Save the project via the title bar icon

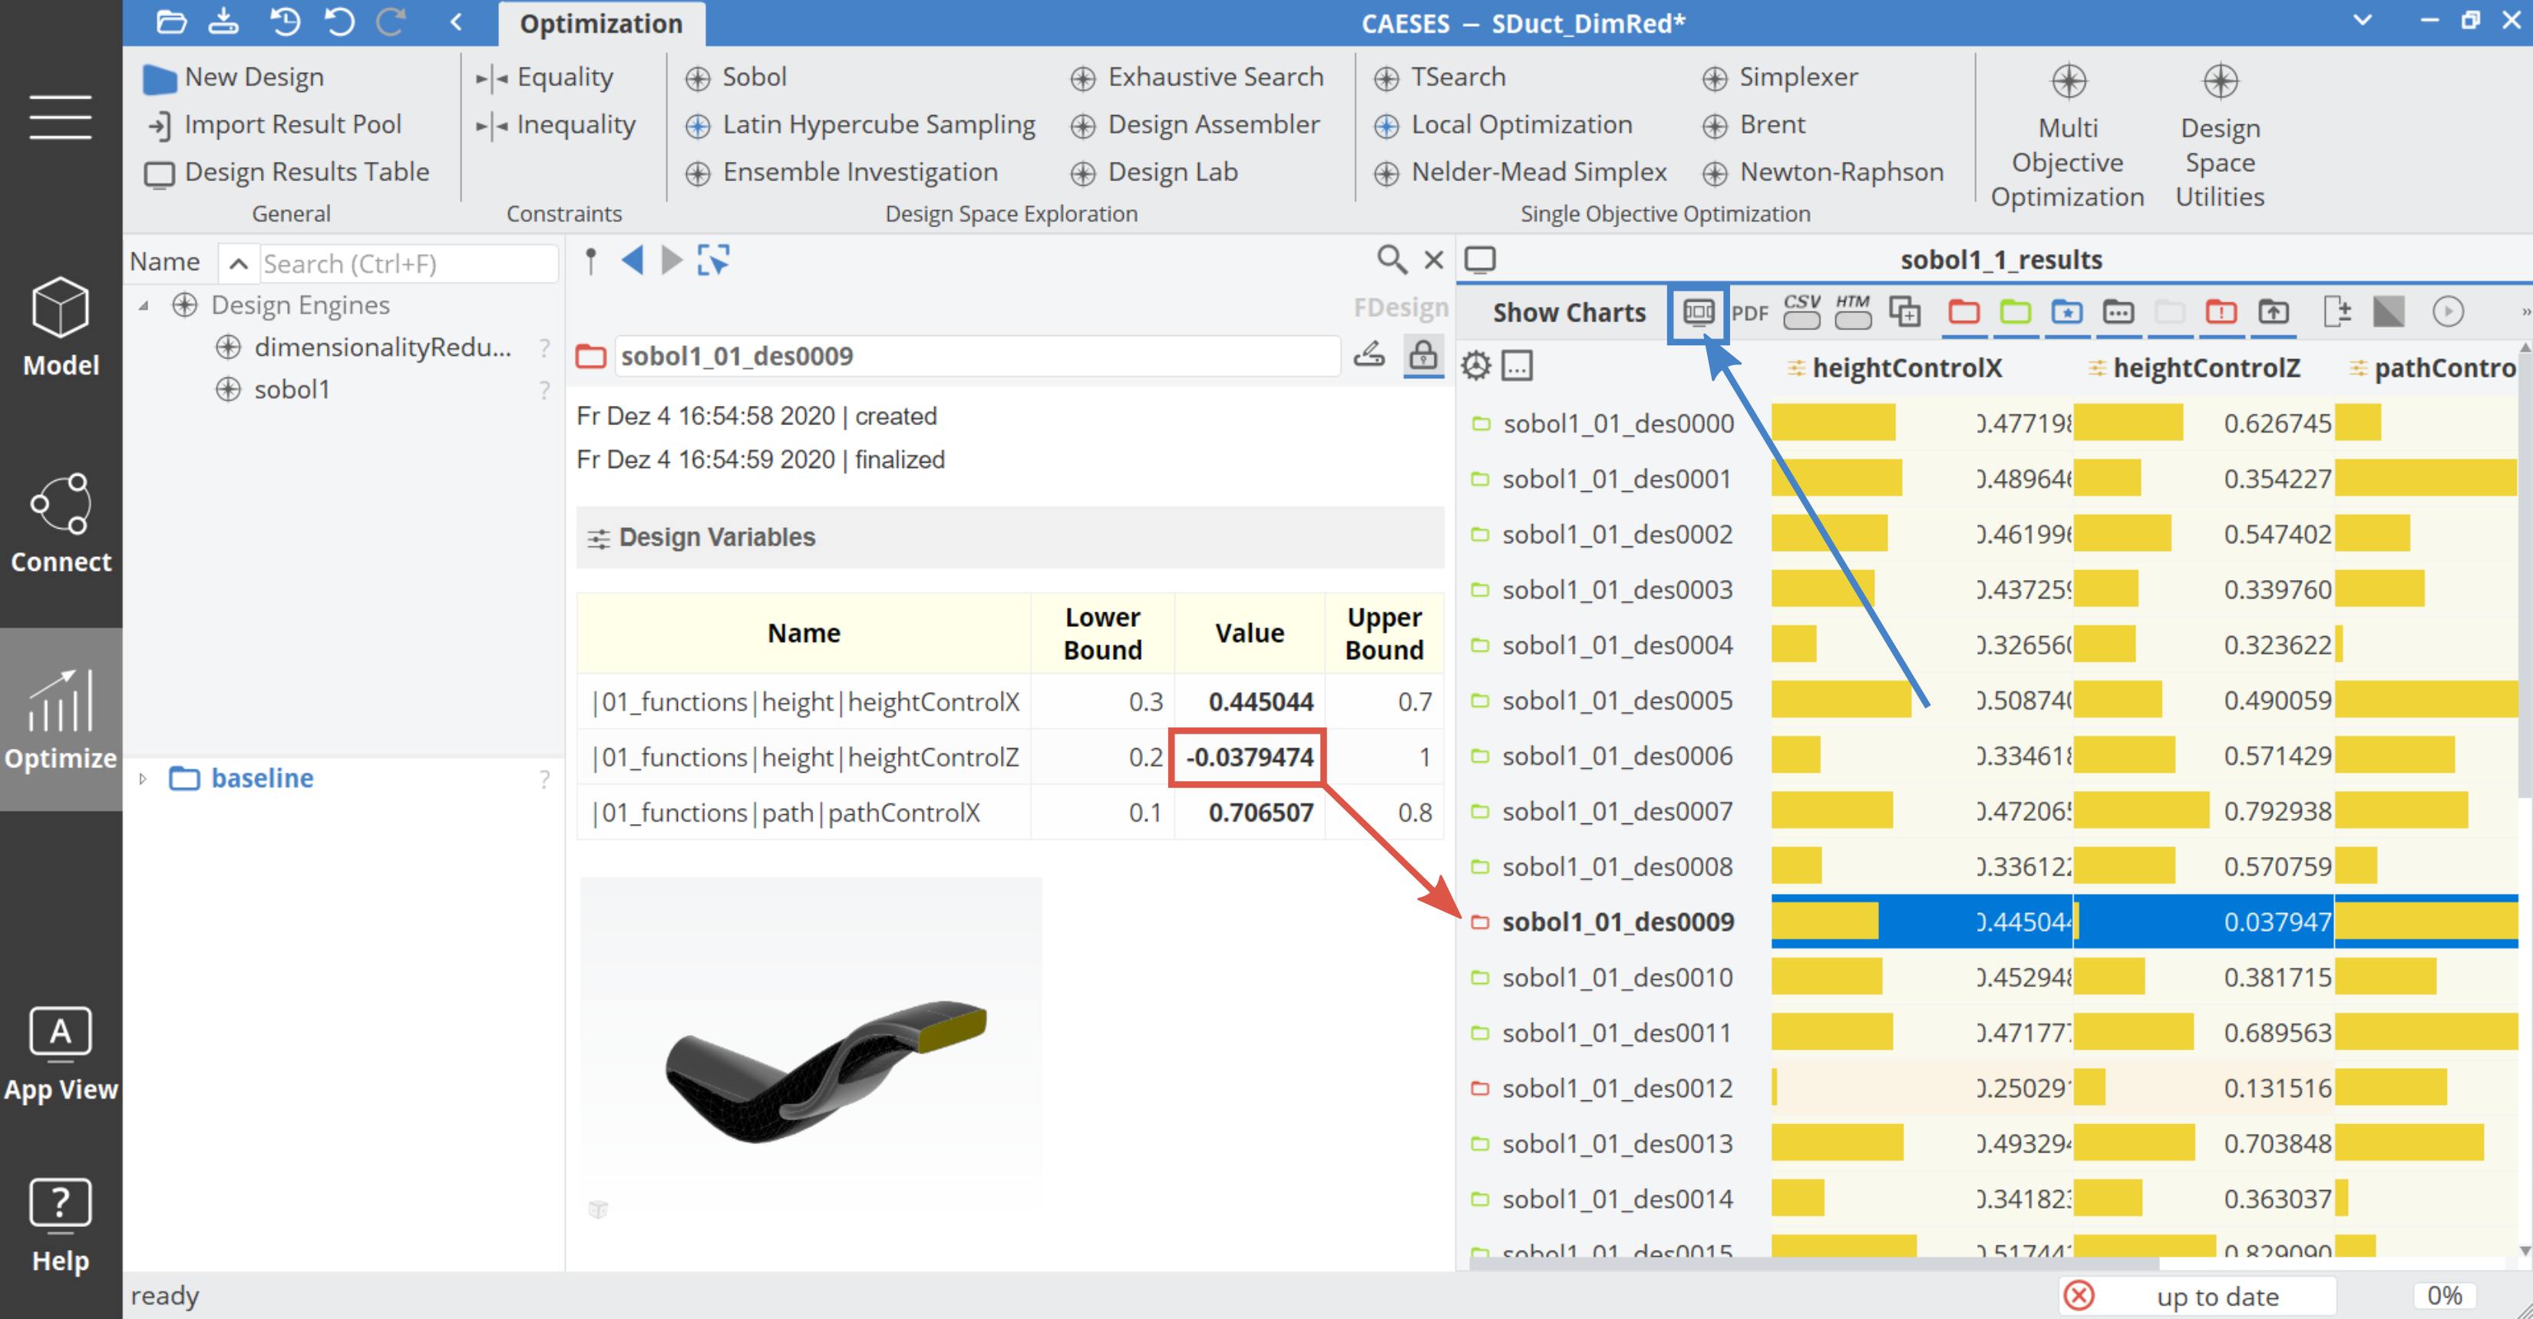click(x=224, y=21)
